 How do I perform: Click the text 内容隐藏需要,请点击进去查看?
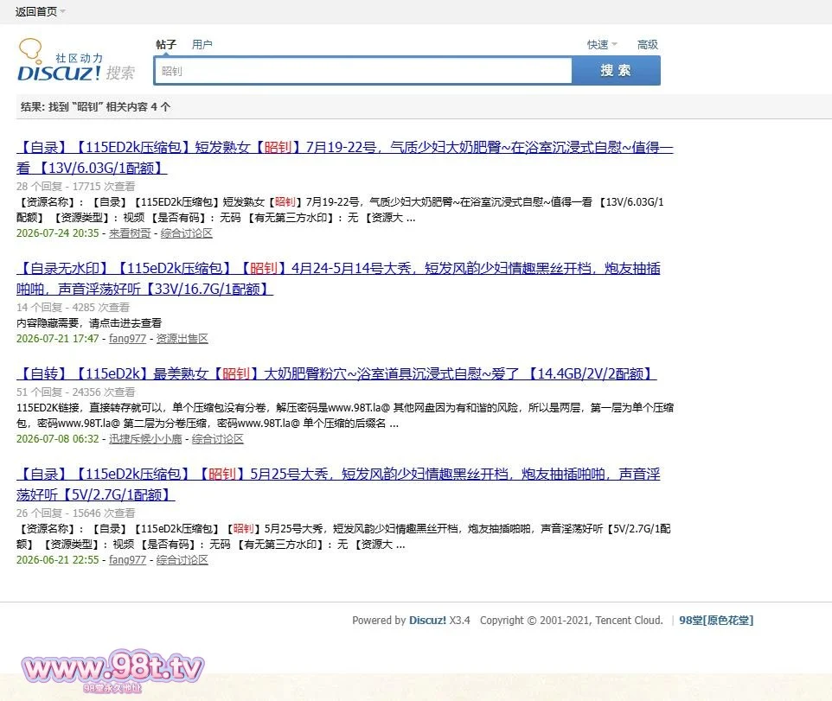89,323
